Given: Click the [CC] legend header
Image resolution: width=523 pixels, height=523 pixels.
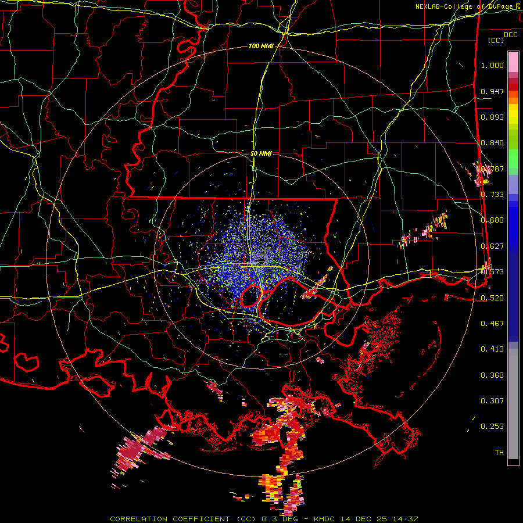Looking at the screenshot, I should point(496,40).
